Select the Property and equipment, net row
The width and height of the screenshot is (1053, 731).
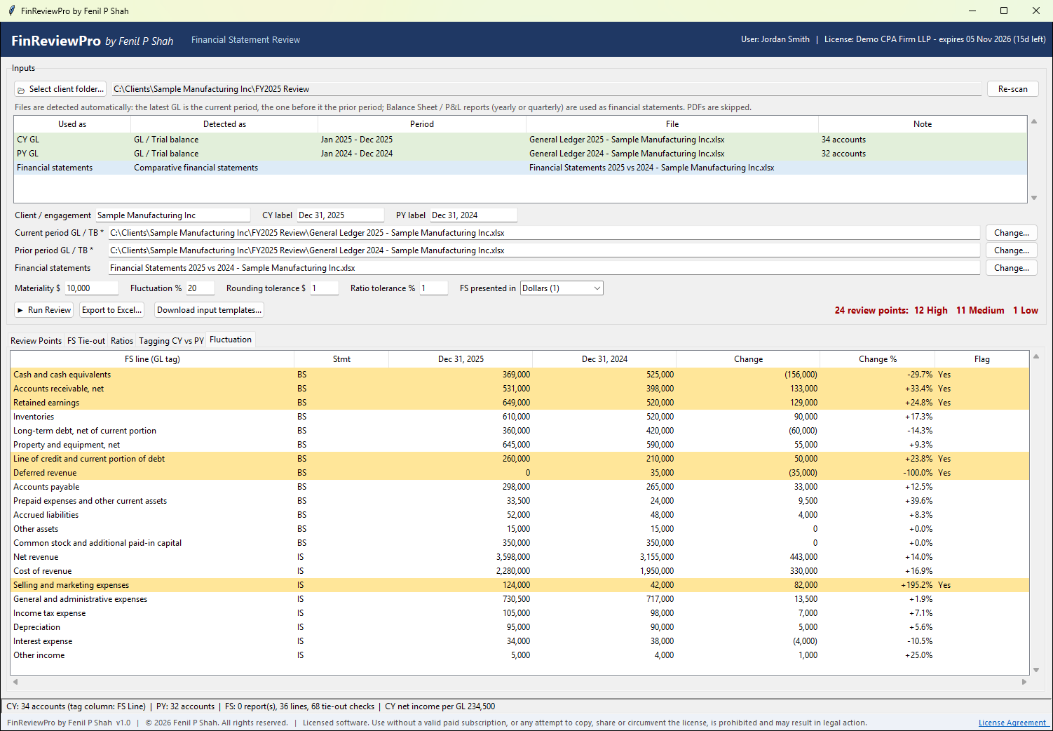(519, 445)
